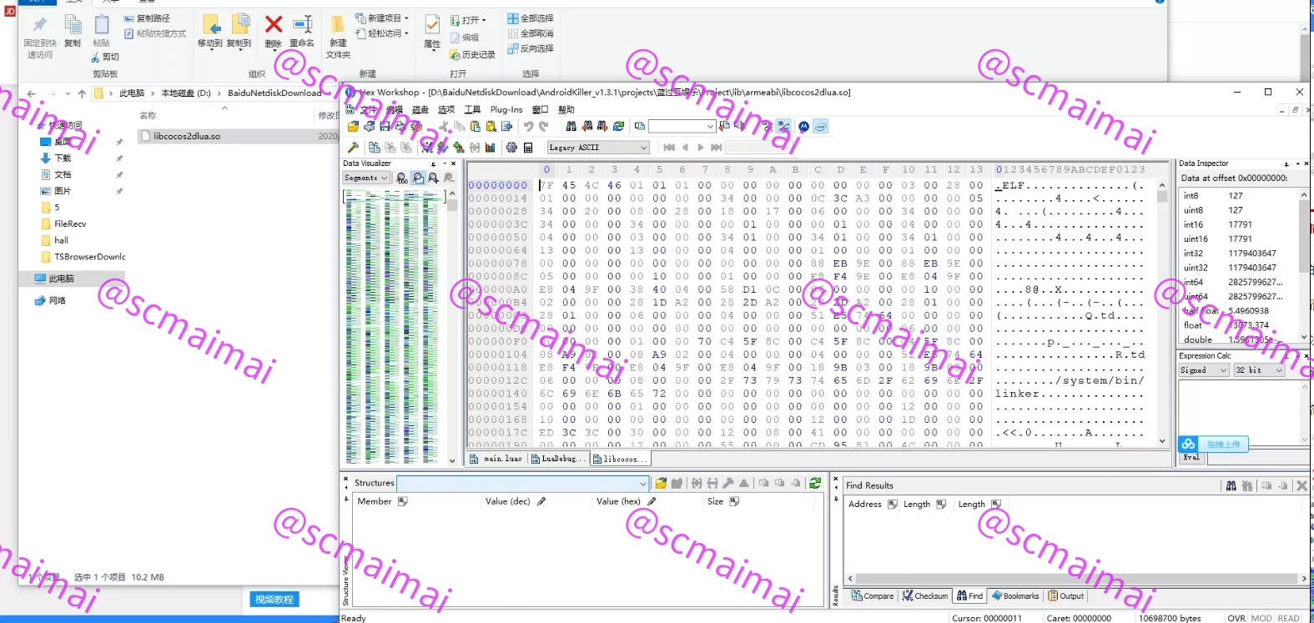Click 历史记录 in Explorer ribbon
This screenshot has width=1314, height=623.
(x=472, y=55)
